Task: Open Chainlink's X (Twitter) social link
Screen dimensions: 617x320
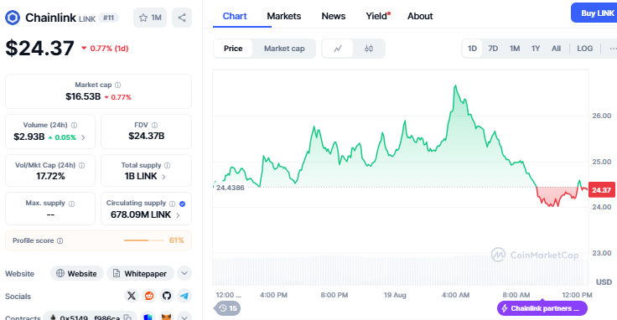Action: click(x=132, y=296)
